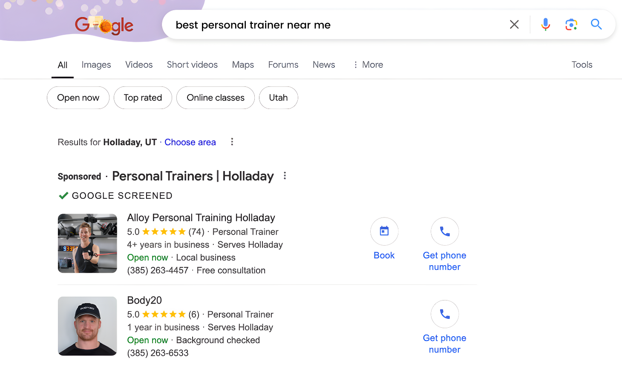The image size is (622, 375).
Task: Switch to the Images tab
Action: (96, 65)
